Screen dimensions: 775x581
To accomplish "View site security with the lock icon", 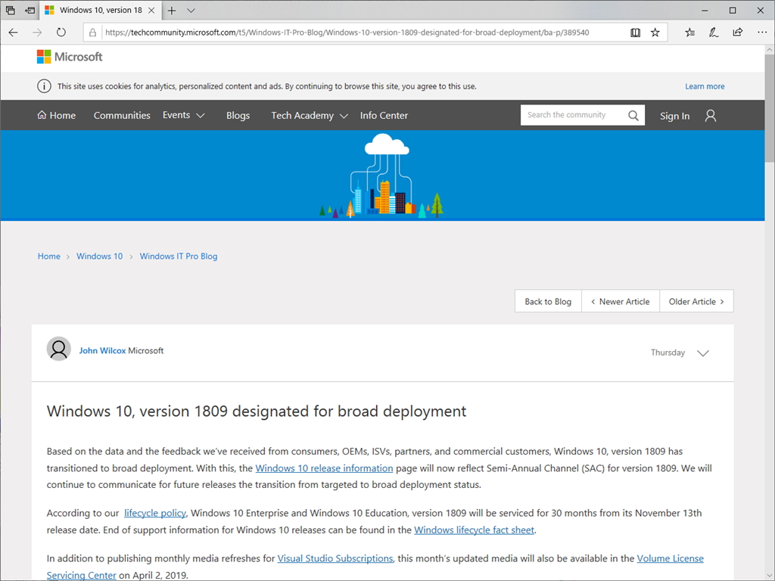I will 92,33.
